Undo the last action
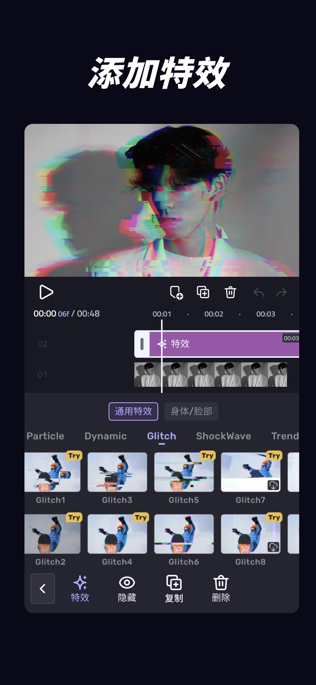Screen dimensions: 316x685 point(259,292)
